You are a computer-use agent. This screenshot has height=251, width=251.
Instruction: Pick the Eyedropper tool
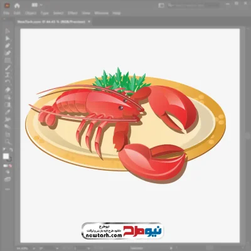click(x=8, y=112)
